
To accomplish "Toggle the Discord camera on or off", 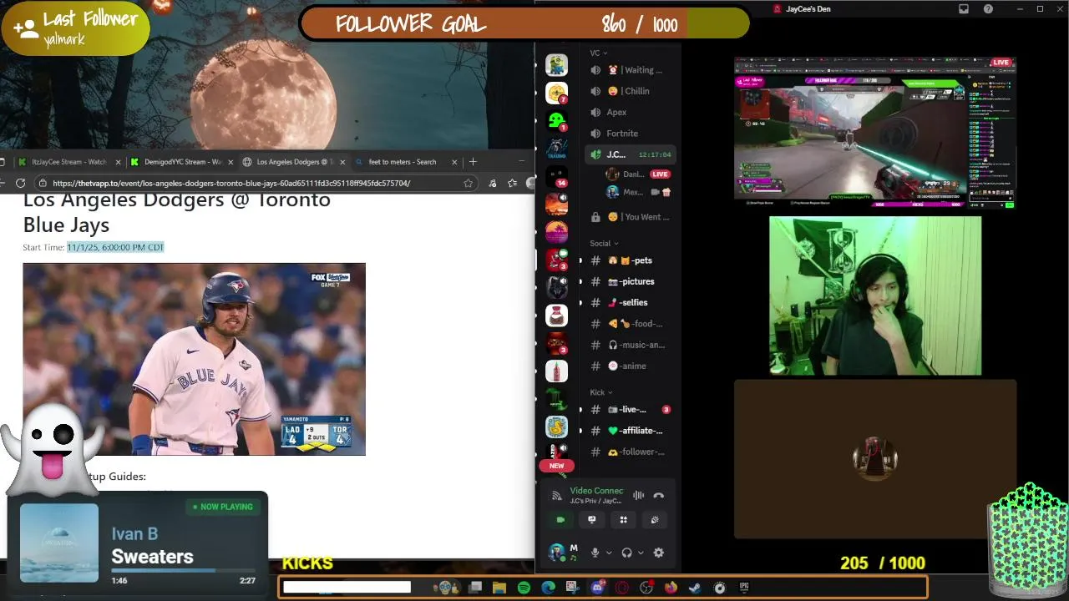I will (x=560, y=519).
